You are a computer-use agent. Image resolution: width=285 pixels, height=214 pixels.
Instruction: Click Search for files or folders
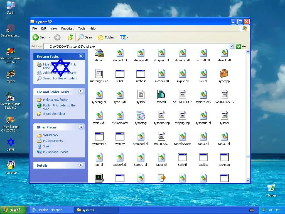tap(60, 78)
